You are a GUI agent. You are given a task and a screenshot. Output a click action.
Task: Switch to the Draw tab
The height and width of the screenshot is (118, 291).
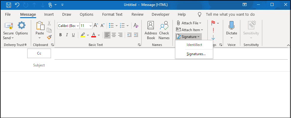(67, 15)
